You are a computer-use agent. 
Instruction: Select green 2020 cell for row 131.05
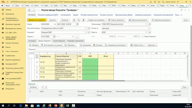(90, 77)
